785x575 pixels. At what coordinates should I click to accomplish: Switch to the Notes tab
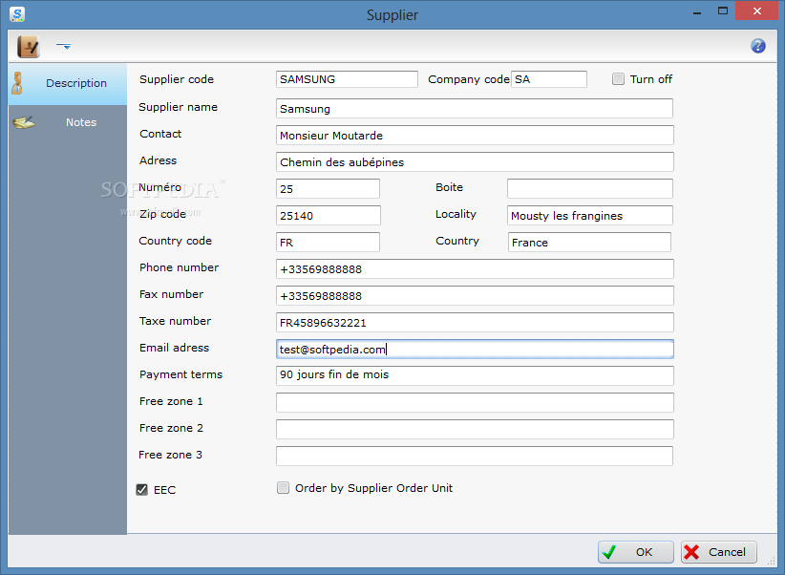(68, 122)
